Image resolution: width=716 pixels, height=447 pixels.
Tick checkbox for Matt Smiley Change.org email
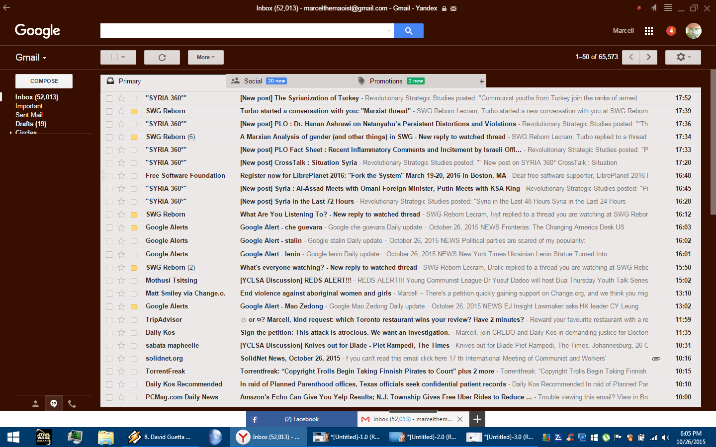[109, 294]
